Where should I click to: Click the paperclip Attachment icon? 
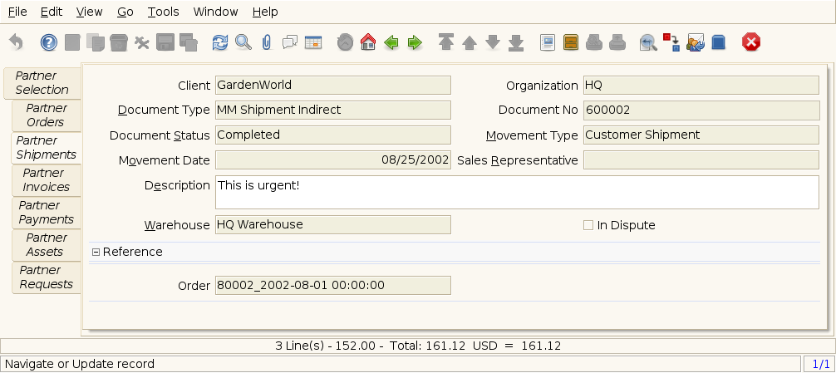266,42
